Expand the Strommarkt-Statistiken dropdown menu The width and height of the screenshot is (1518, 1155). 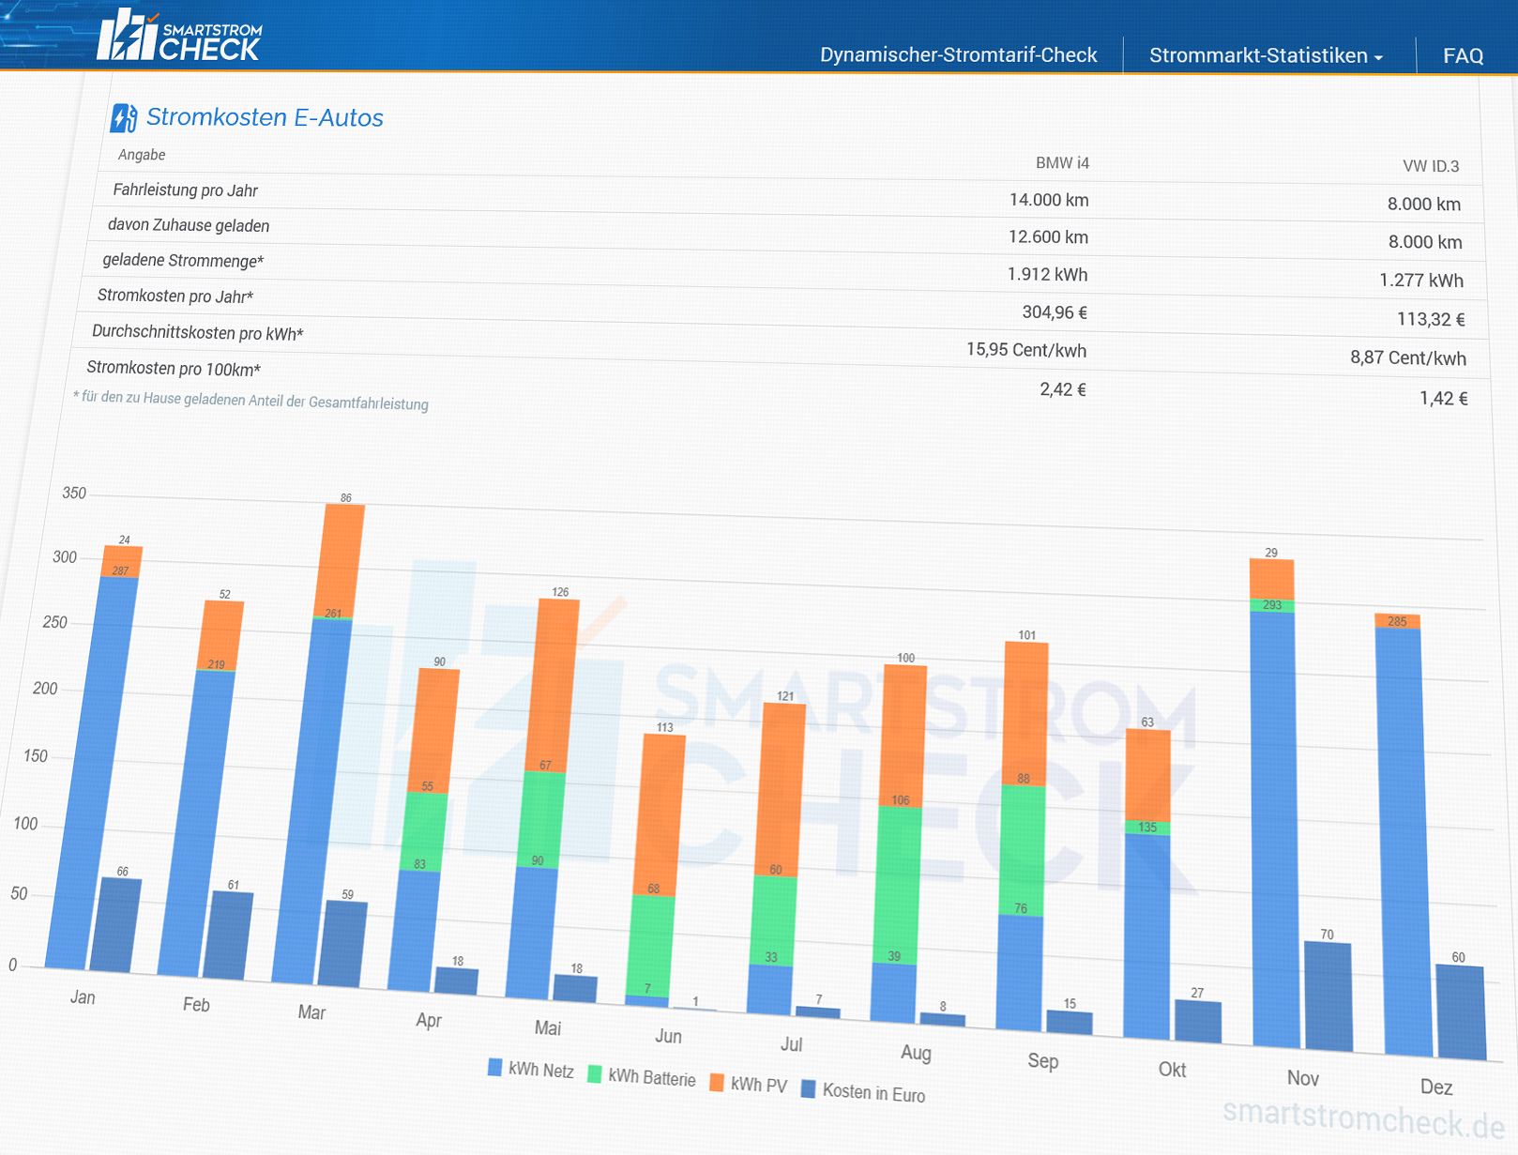click(1267, 55)
